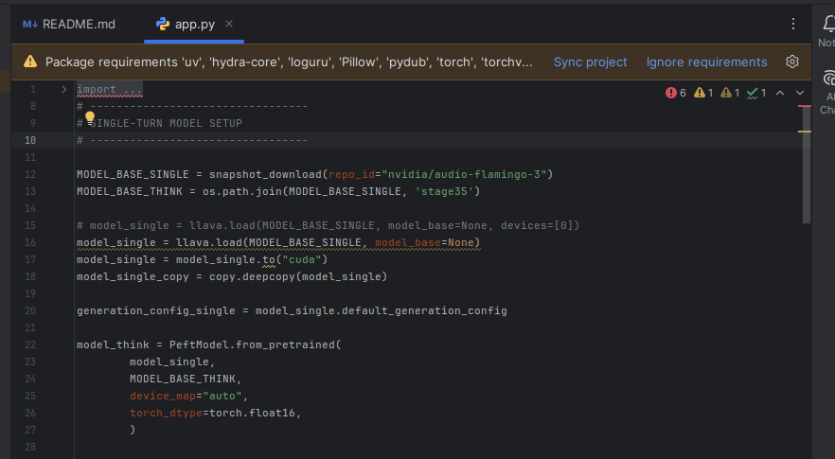835x459 pixels.
Task: Open the editor tabs three-dot menu
Action: coord(793,24)
